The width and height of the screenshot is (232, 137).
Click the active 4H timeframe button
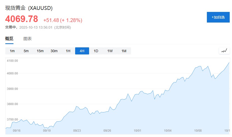82,51
